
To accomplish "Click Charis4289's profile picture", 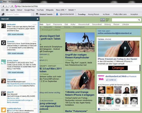I will coord(3,81).
